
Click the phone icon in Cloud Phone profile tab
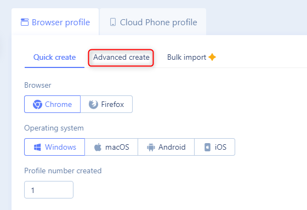click(113, 22)
